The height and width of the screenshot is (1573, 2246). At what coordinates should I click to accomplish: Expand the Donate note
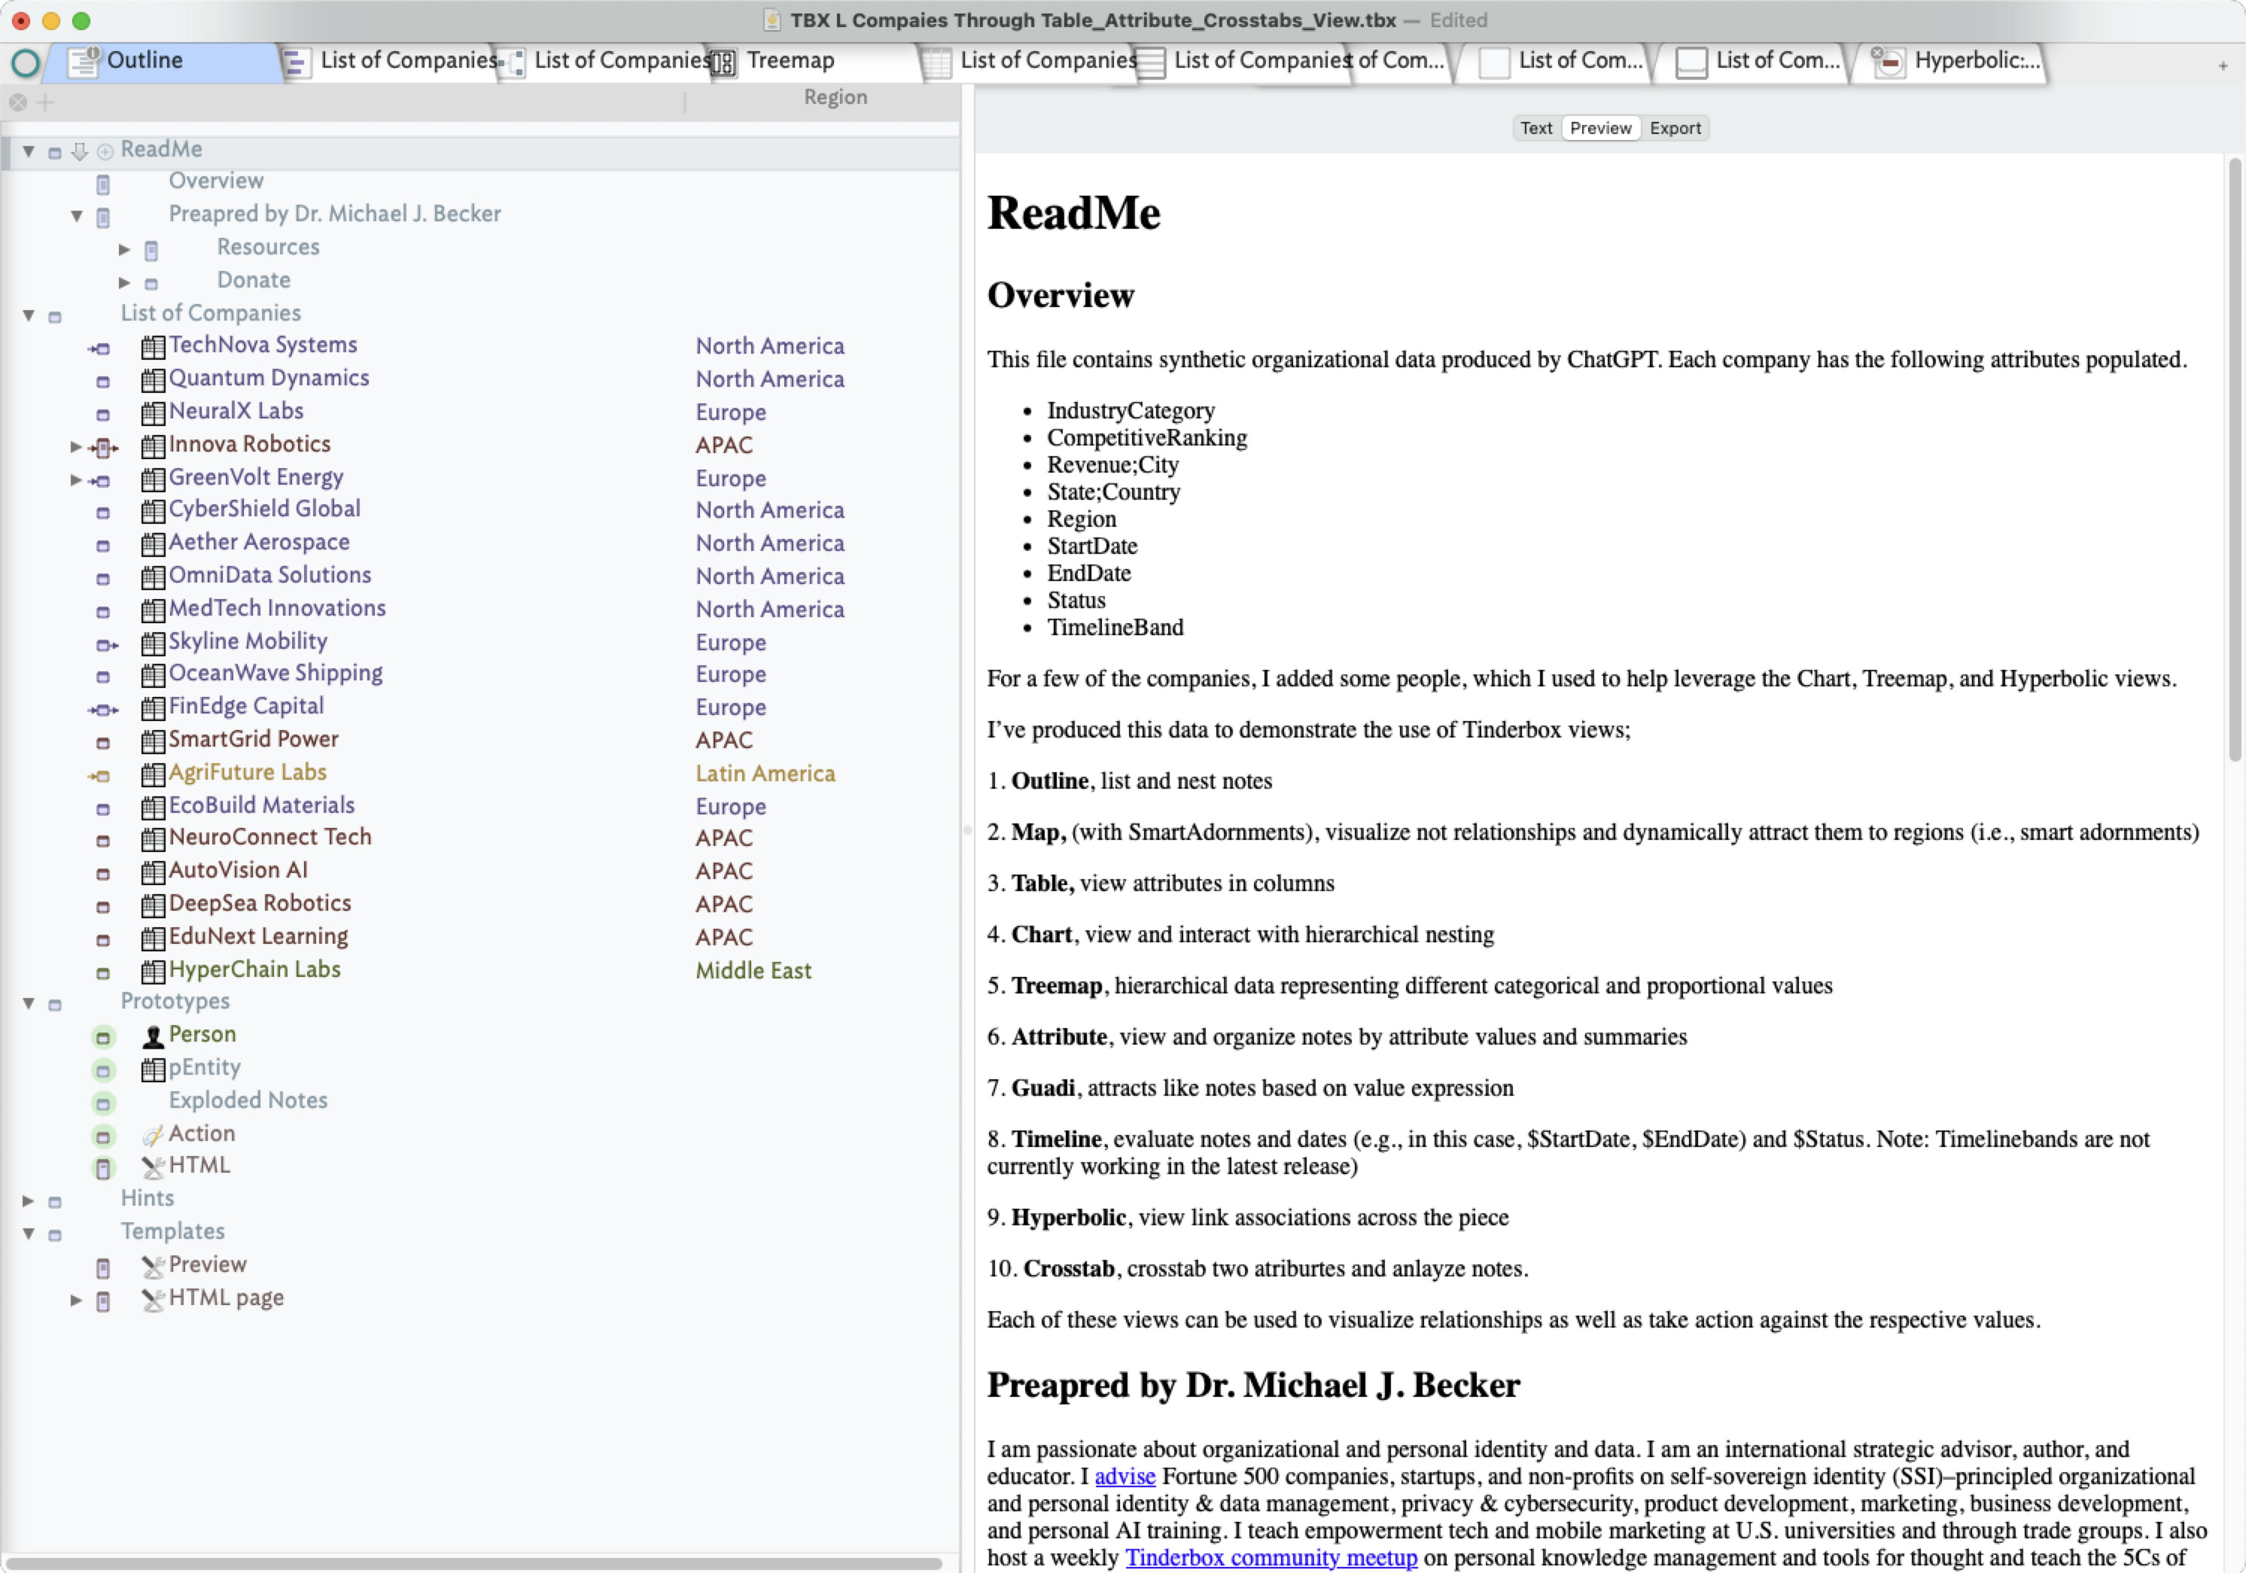pos(124,283)
